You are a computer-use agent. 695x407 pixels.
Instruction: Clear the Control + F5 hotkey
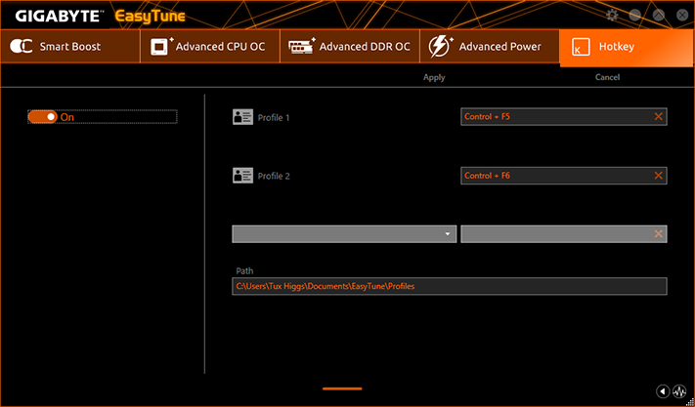(658, 117)
